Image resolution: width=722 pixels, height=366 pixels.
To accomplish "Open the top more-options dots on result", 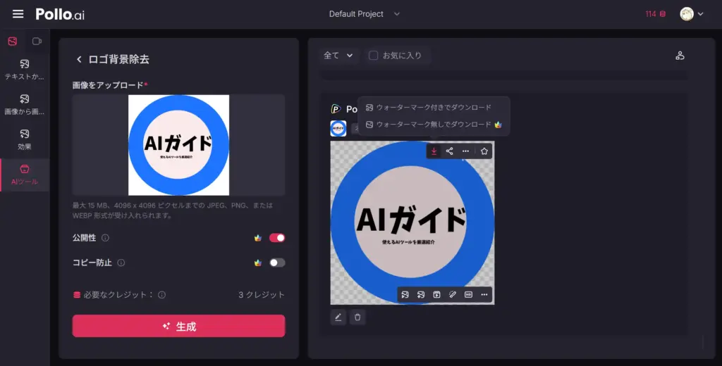I will pyautogui.click(x=465, y=151).
